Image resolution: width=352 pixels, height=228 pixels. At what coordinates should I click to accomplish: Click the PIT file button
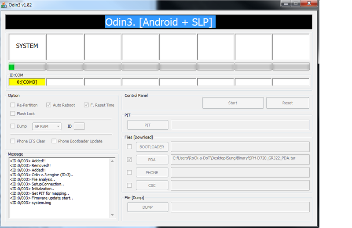(x=148, y=125)
